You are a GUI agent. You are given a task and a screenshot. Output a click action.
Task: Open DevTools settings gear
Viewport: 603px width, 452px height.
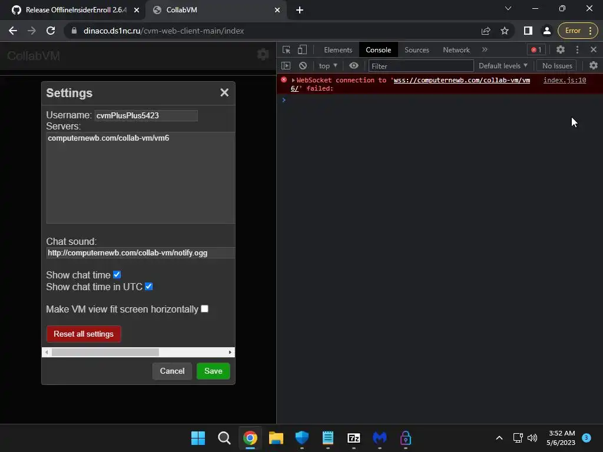[561, 49]
